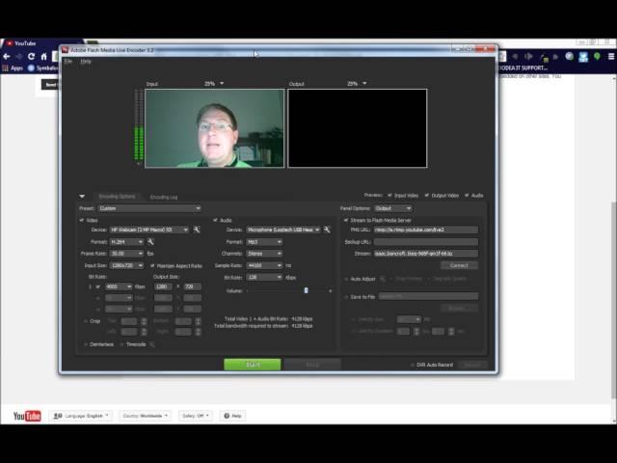The height and width of the screenshot is (463, 617).
Task: Reload the page in the browser
Action: 31,56
